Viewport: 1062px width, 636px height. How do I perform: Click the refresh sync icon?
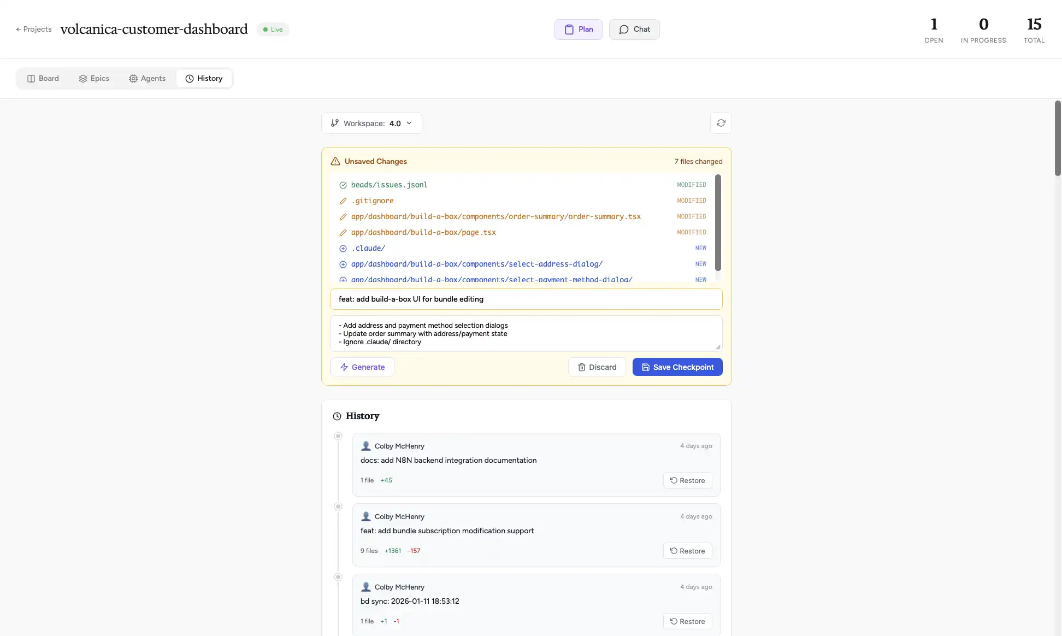coord(721,123)
